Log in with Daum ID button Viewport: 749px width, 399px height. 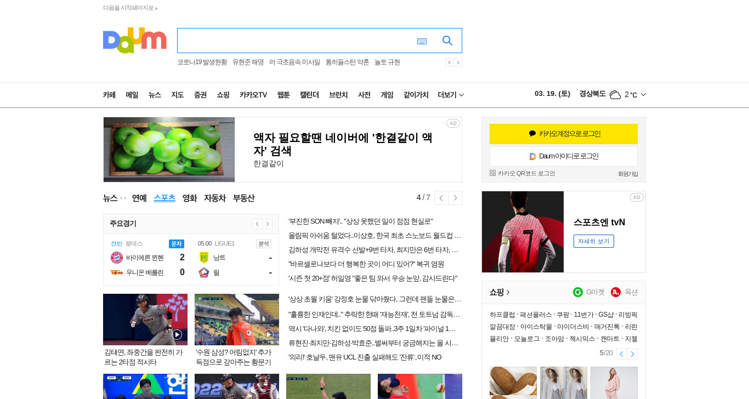[564, 156]
